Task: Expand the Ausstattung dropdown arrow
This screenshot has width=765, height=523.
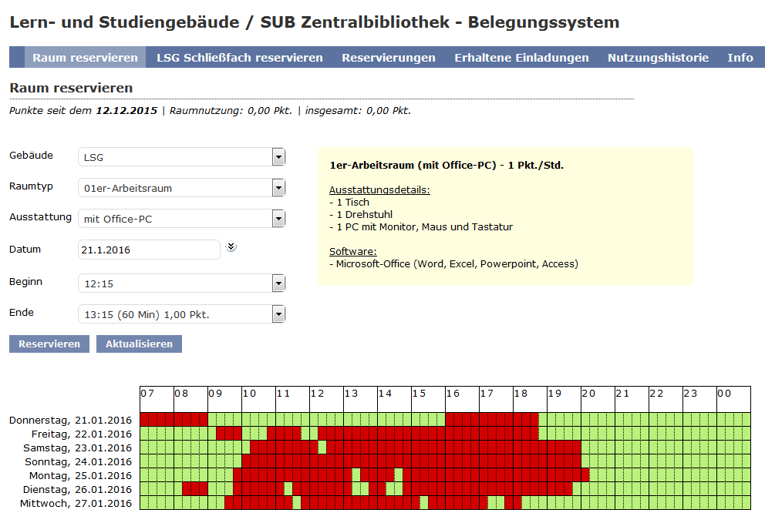Action: pyautogui.click(x=278, y=219)
